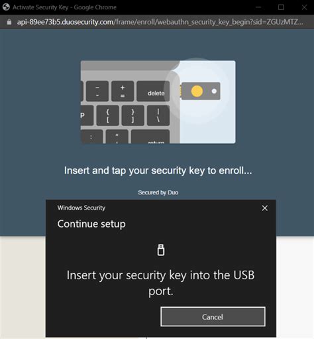Click the Cancel button in Windows Security
This screenshot has width=314, height=339.
point(213,316)
